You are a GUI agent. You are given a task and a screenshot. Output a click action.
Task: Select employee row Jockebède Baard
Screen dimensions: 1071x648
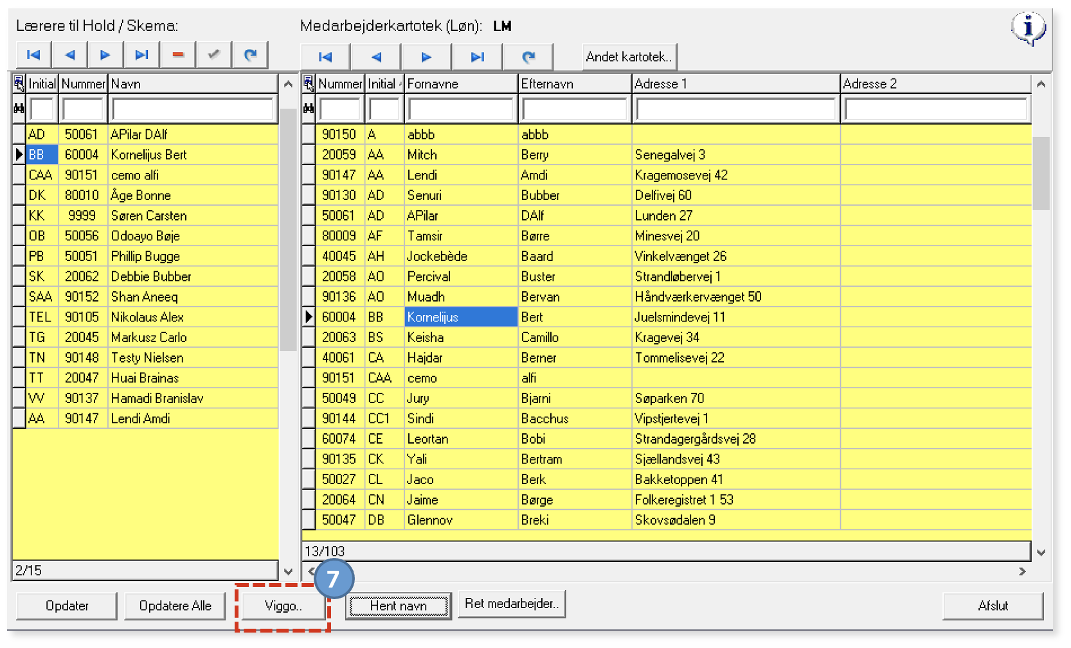pyautogui.click(x=674, y=256)
